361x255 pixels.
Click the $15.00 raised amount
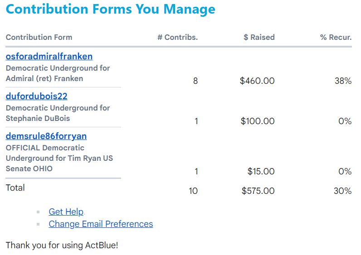pyautogui.click(x=261, y=171)
